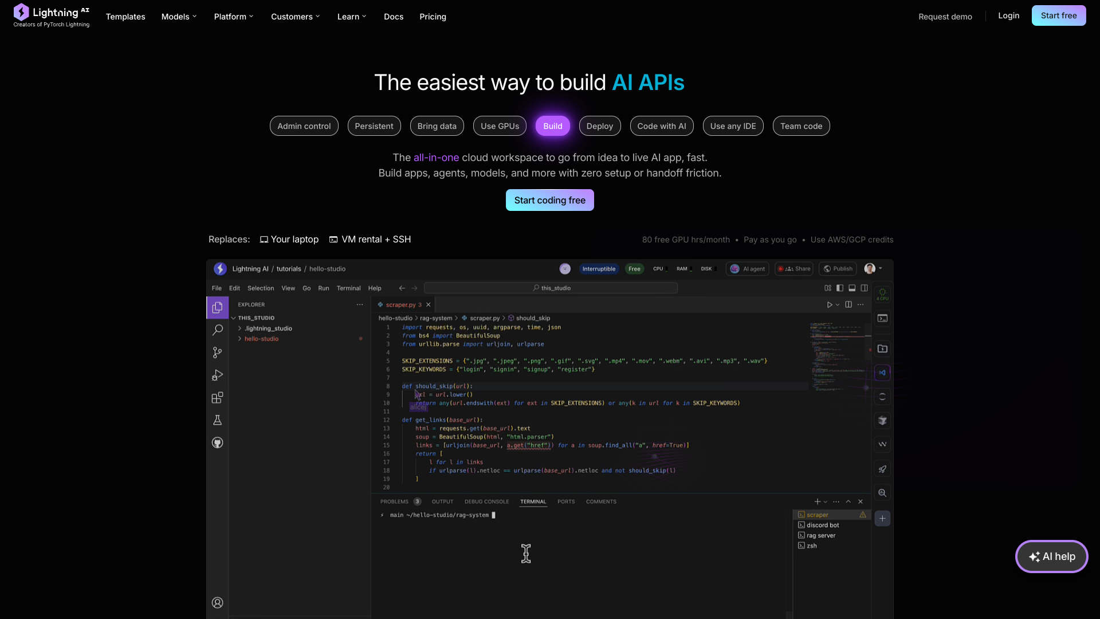
Task: Open the Terminal menu in the menu bar
Action: (x=348, y=288)
